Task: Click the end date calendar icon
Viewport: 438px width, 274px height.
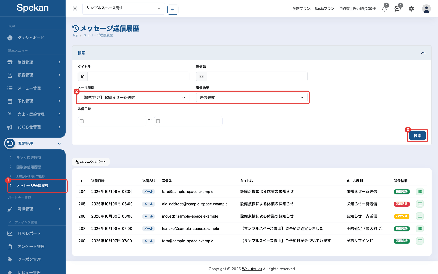Action: (x=158, y=121)
